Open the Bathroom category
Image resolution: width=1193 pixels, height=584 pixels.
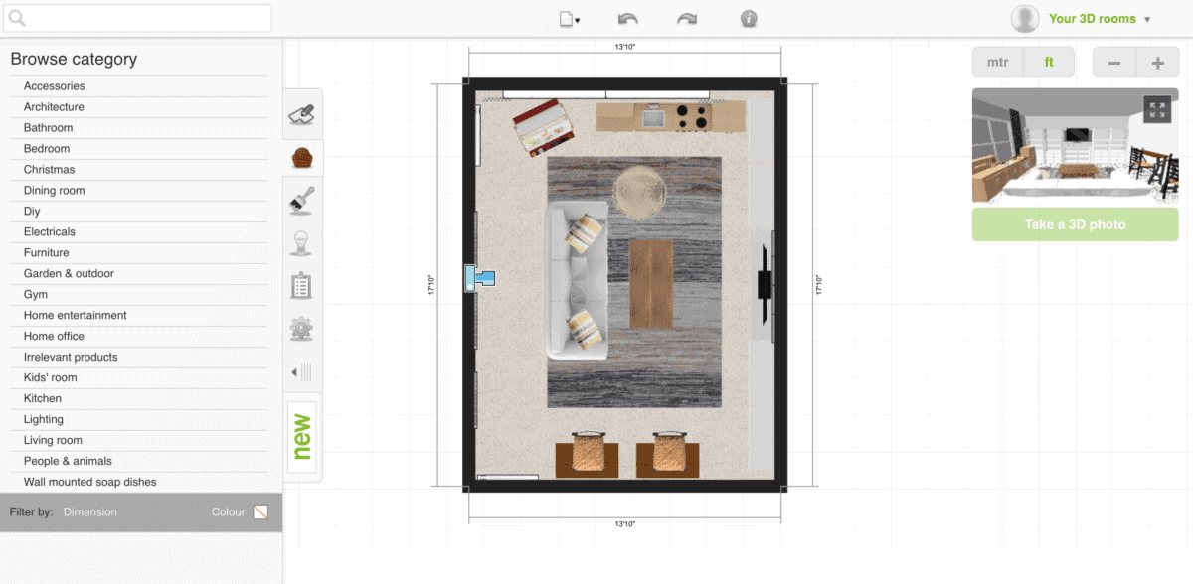click(48, 128)
